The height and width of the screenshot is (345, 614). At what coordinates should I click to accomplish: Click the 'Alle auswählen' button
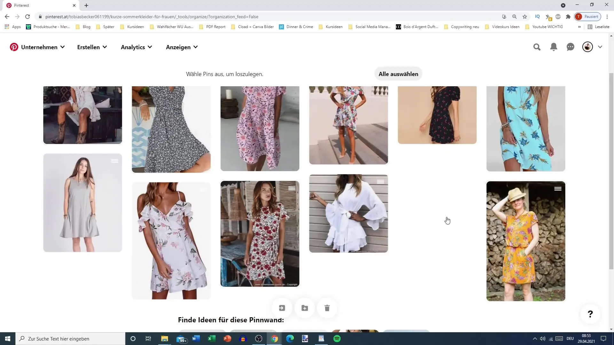pyautogui.click(x=398, y=74)
